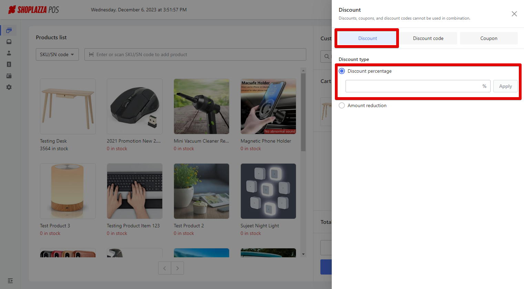This screenshot has width=524, height=289.
Task: Click the "Magnetic Phone Holder" product name
Action: [266, 141]
